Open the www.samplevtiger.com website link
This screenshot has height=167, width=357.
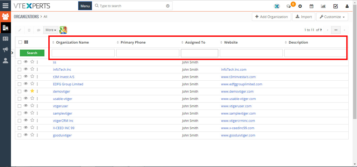(x=238, y=114)
